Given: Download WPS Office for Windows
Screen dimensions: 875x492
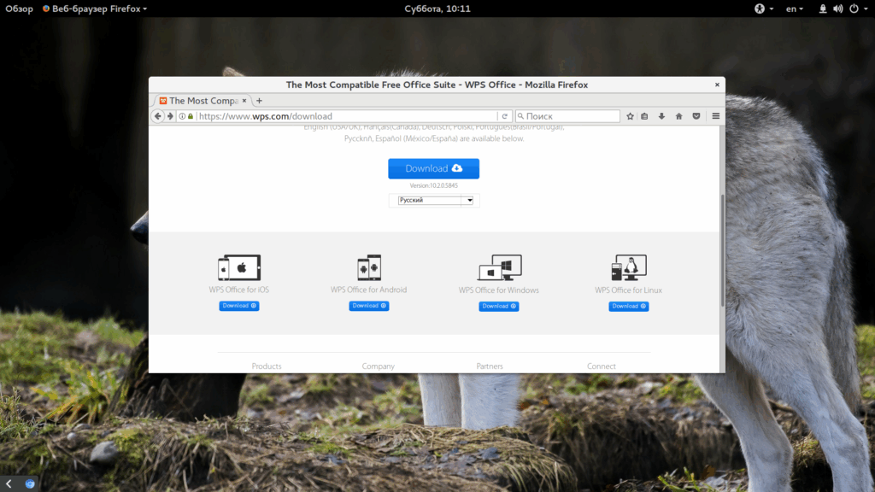Looking at the screenshot, I should coord(499,307).
